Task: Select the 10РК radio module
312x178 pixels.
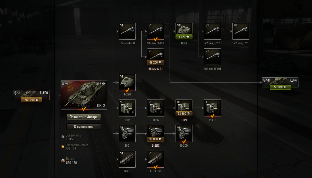Action: [x=155, y=108]
